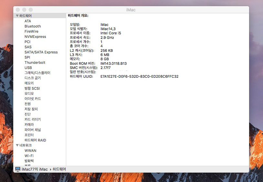Open the 카메라 hardware section
Viewport: 263px width, 182px height.
coord(29,125)
